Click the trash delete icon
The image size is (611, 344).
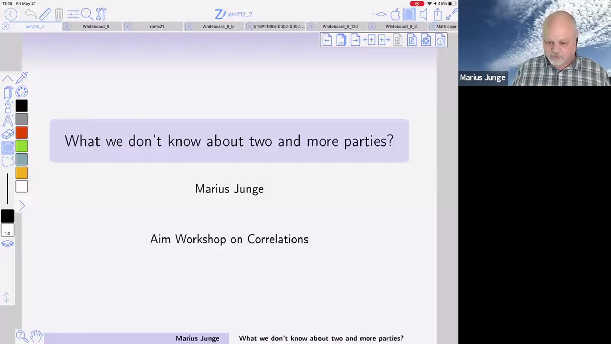click(x=59, y=14)
